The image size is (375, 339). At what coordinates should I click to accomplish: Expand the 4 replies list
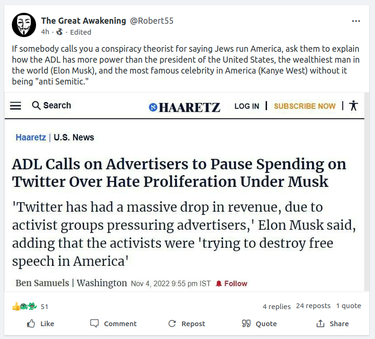tap(276, 306)
